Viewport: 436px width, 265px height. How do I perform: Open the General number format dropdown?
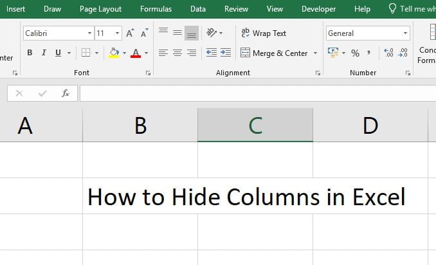click(x=405, y=33)
